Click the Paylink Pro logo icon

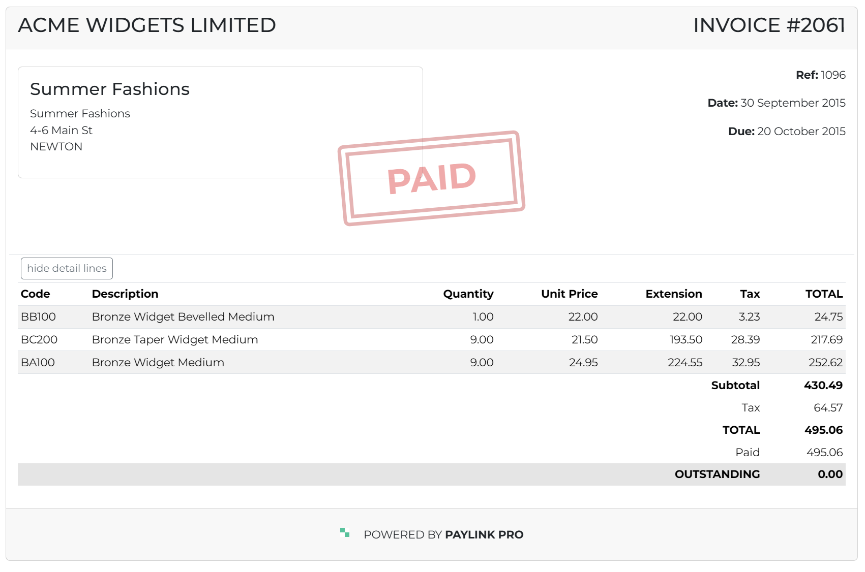[345, 533]
